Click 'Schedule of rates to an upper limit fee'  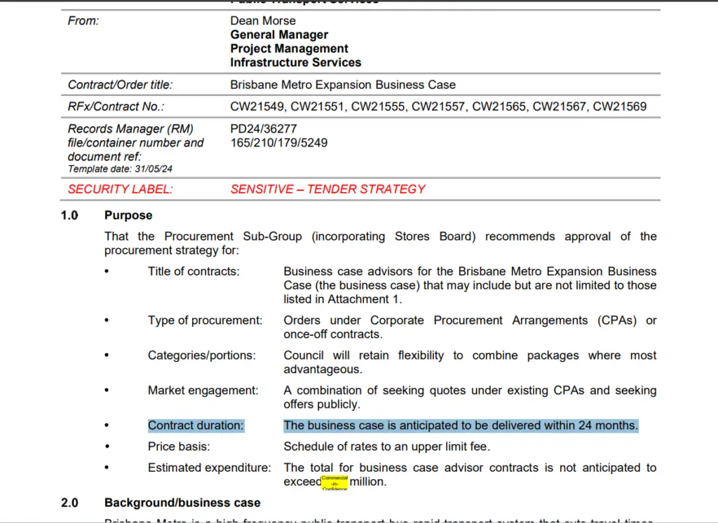tap(386, 447)
